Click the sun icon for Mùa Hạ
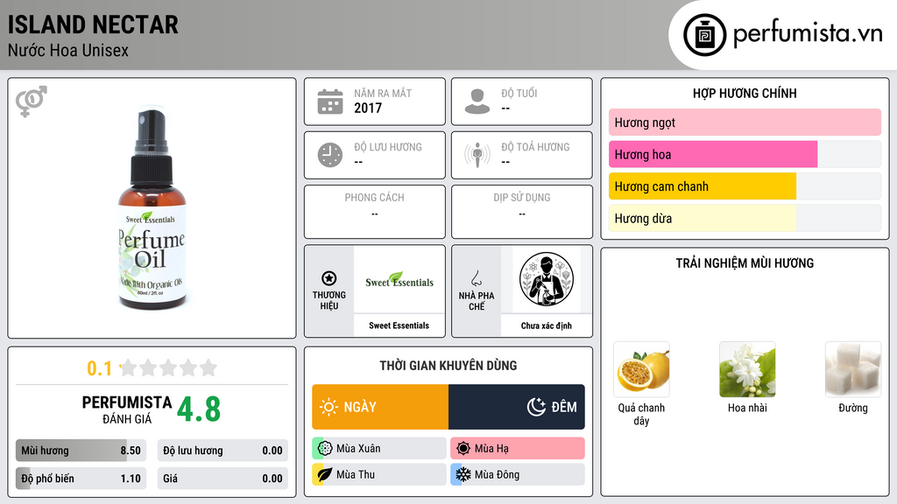The width and height of the screenshot is (897, 504). tap(463, 448)
